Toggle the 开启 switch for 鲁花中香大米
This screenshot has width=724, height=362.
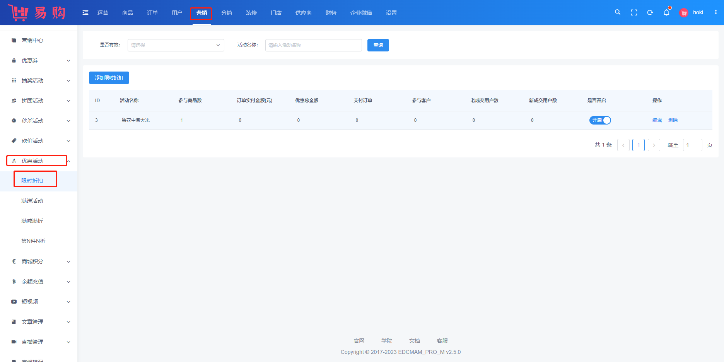point(600,120)
